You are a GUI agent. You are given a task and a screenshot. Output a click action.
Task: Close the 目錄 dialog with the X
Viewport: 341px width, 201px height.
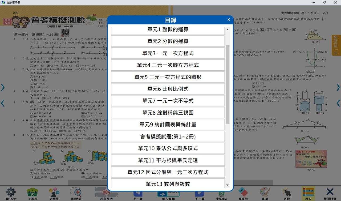229,20
